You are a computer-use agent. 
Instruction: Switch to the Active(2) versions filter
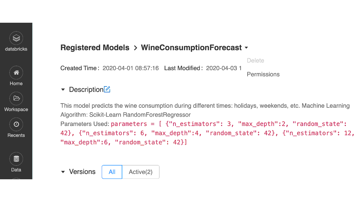point(141,172)
